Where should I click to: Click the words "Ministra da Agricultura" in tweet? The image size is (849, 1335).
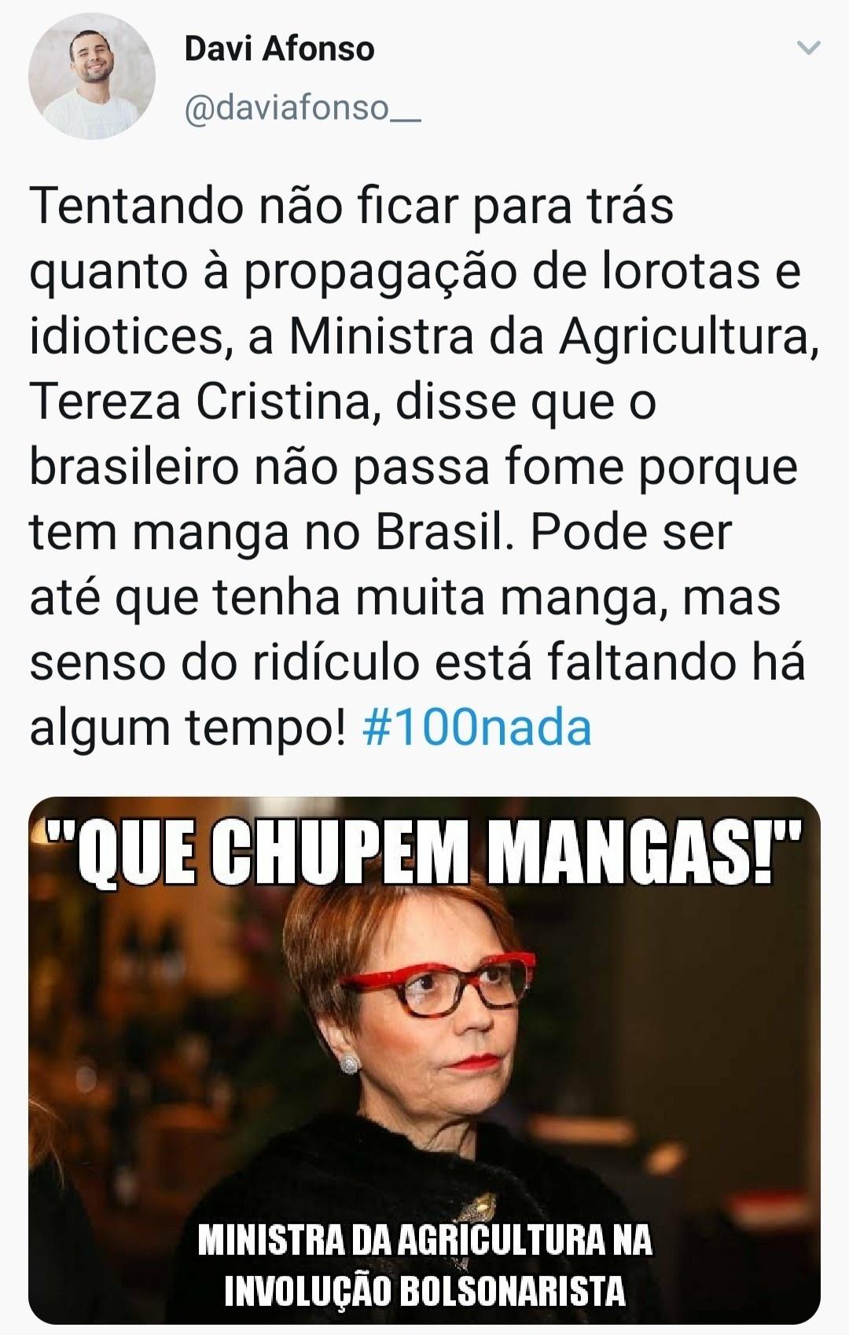pos(549,336)
